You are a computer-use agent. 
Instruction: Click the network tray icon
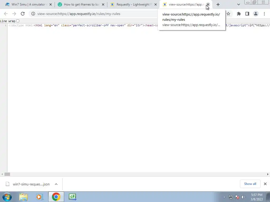[x=230, y=197]
